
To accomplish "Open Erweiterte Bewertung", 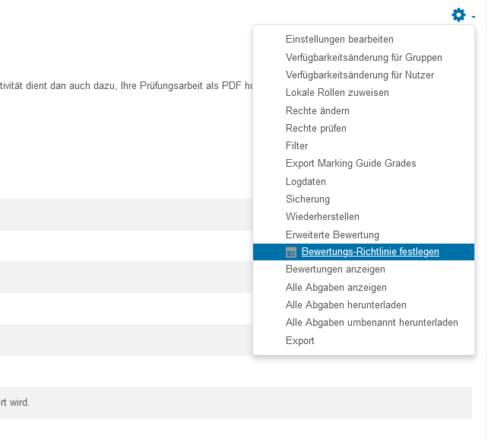I will pyautogui.click(x=332, y=234).
